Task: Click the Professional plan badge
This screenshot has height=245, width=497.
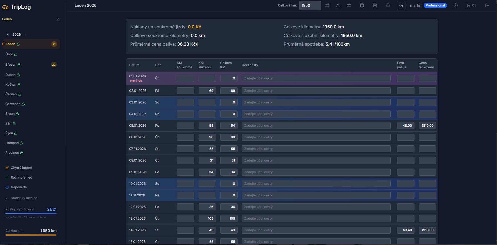Action: 435,5
